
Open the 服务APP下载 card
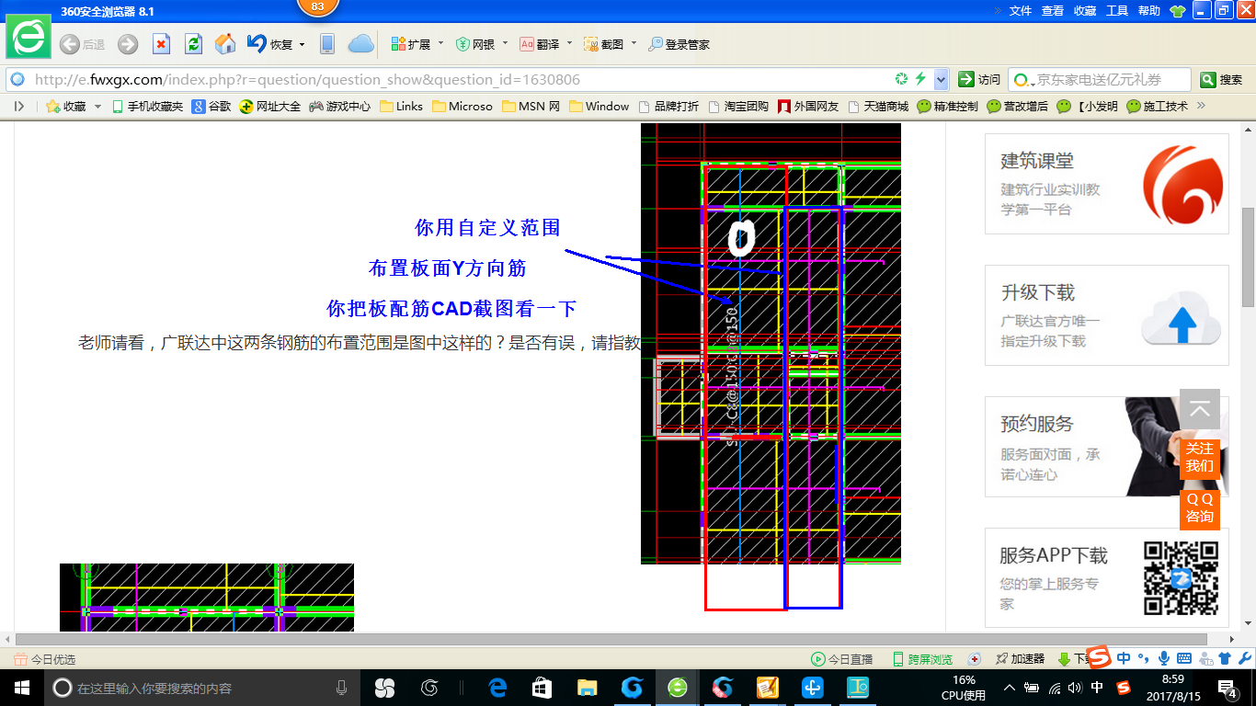[x=1107, y=577]
